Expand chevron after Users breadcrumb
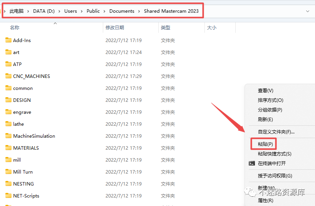The image size is (315, 206). (x=82, y=11)
